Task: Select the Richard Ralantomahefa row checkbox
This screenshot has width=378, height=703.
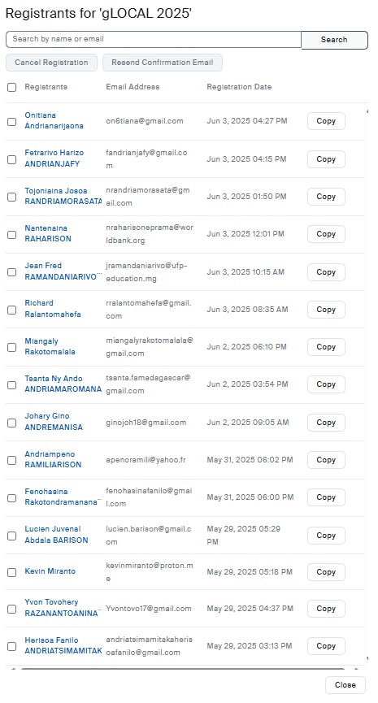Action: point(12,310)
